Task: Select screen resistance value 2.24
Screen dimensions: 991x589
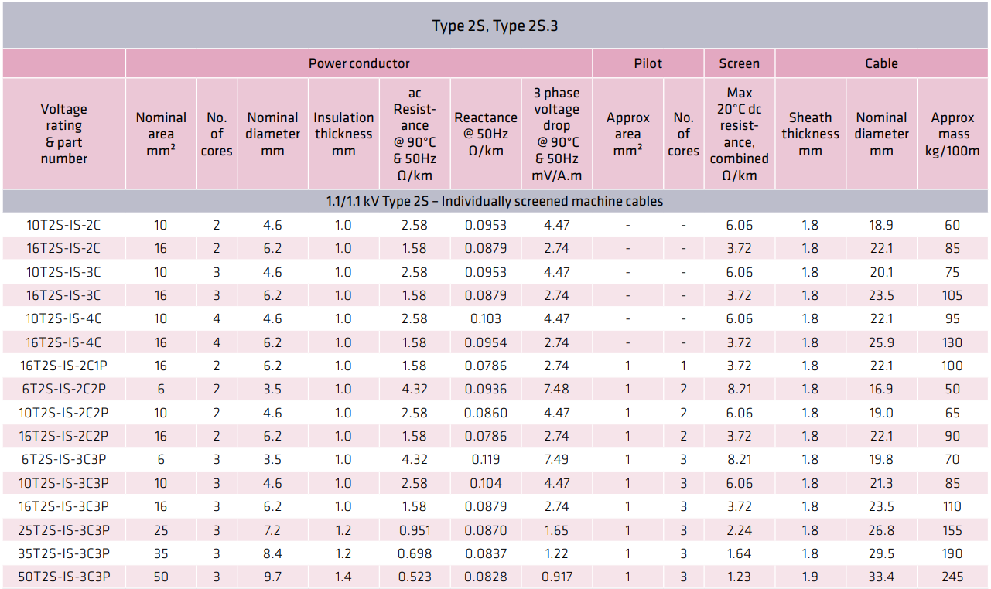Action: coord(739,530)
